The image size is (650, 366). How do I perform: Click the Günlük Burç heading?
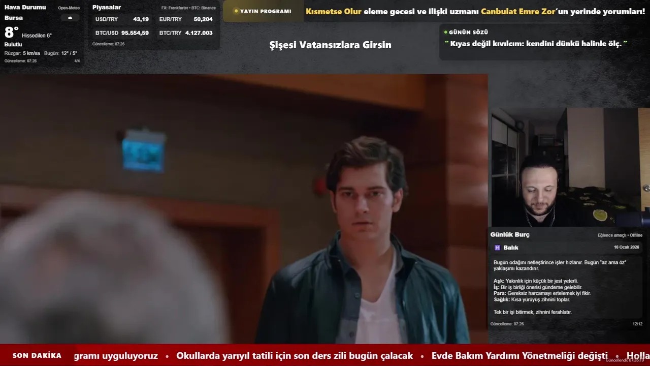pos(510,234)
